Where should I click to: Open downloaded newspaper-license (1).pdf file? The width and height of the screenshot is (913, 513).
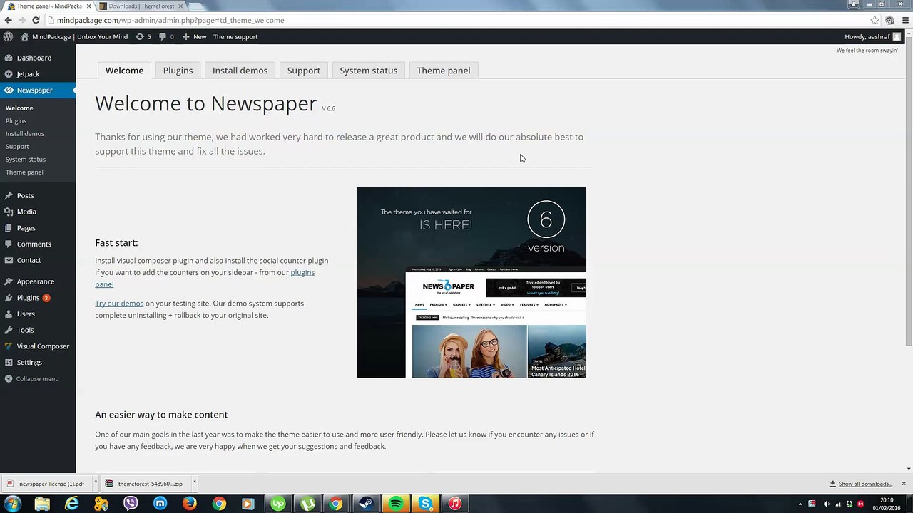[47, 484]
